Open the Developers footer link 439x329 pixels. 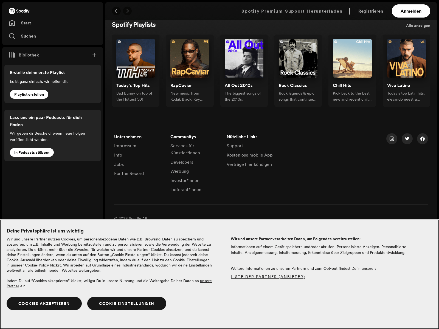[x=182, y=162]
